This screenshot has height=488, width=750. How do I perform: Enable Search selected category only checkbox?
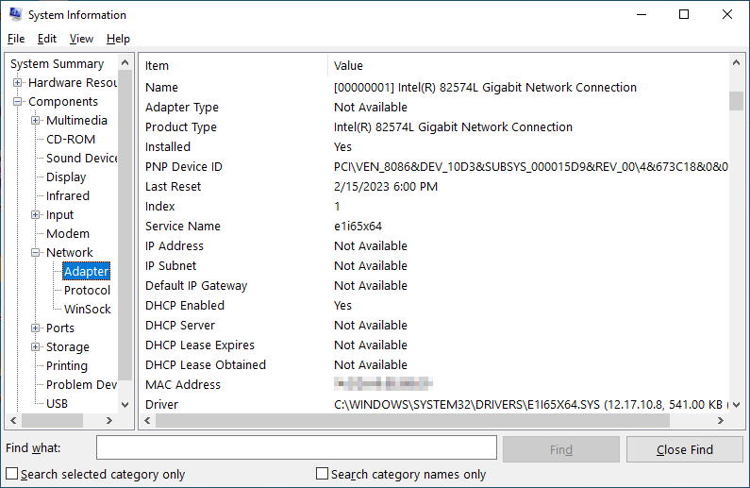12,474
